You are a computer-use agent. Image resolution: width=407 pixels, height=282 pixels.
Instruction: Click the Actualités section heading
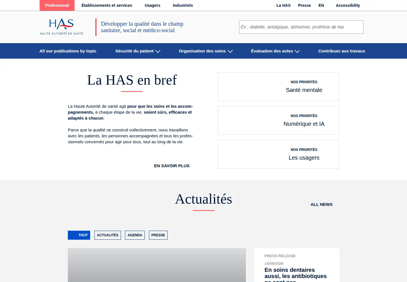pyautogui.click(x=203, y=199)
